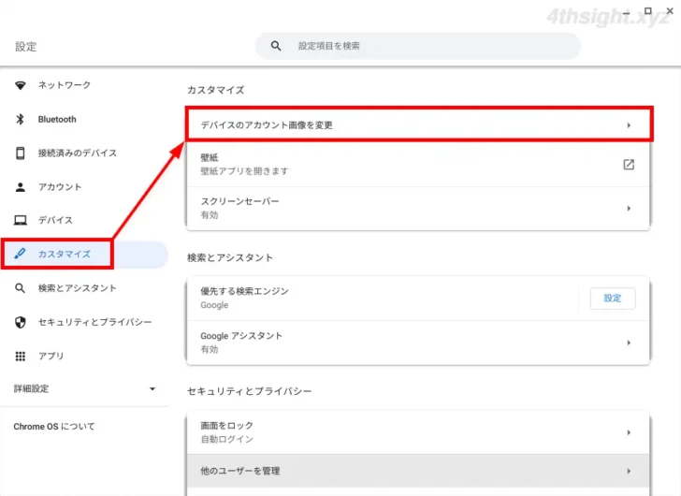This screenshot has height=496, width=681.
Task: Click 画面をロック label
Action: click(226, 425)
